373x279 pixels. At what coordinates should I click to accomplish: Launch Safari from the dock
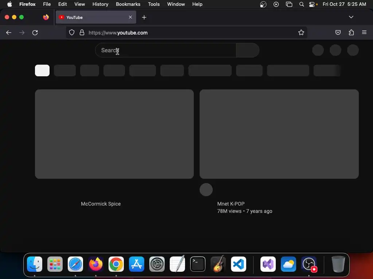click(75, 264)
